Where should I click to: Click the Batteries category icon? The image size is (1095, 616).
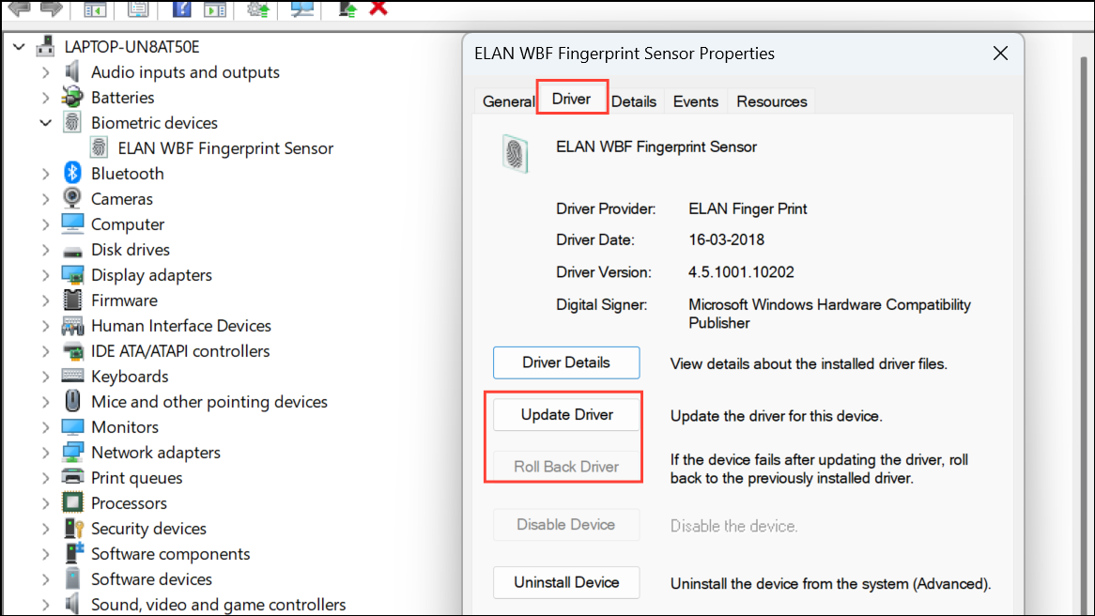(x=72, y=97)
